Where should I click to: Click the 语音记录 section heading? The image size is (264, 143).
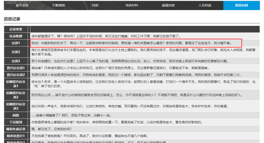point(12,19)
